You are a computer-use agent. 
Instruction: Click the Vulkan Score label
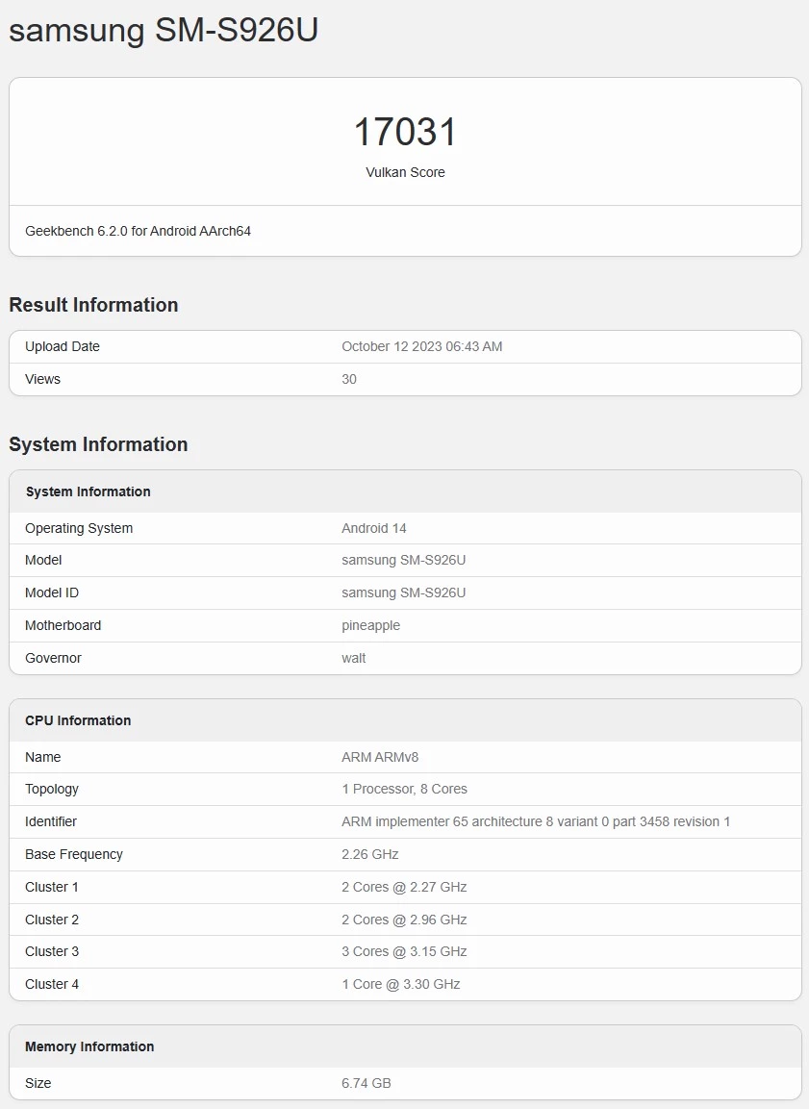(405, 172)
